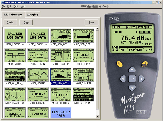
Task: Click the memory list scroll down arrow
Action: [97, 116]
